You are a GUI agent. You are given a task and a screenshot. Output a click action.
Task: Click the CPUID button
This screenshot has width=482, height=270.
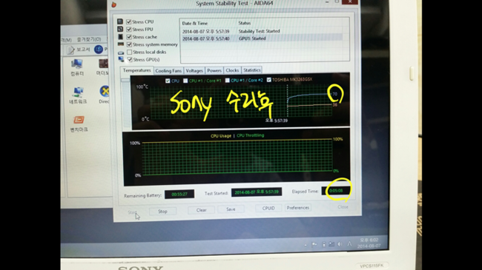[268, 208]
